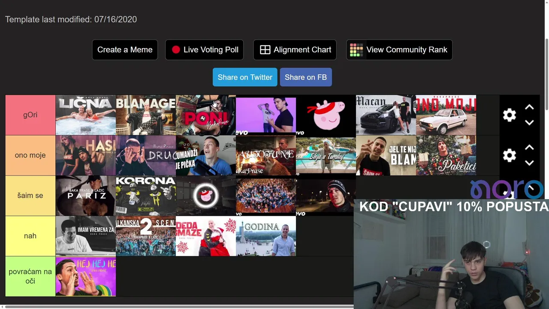Move gOri tier row down arrow
The image size is (549, 309).
pos(529,123)
